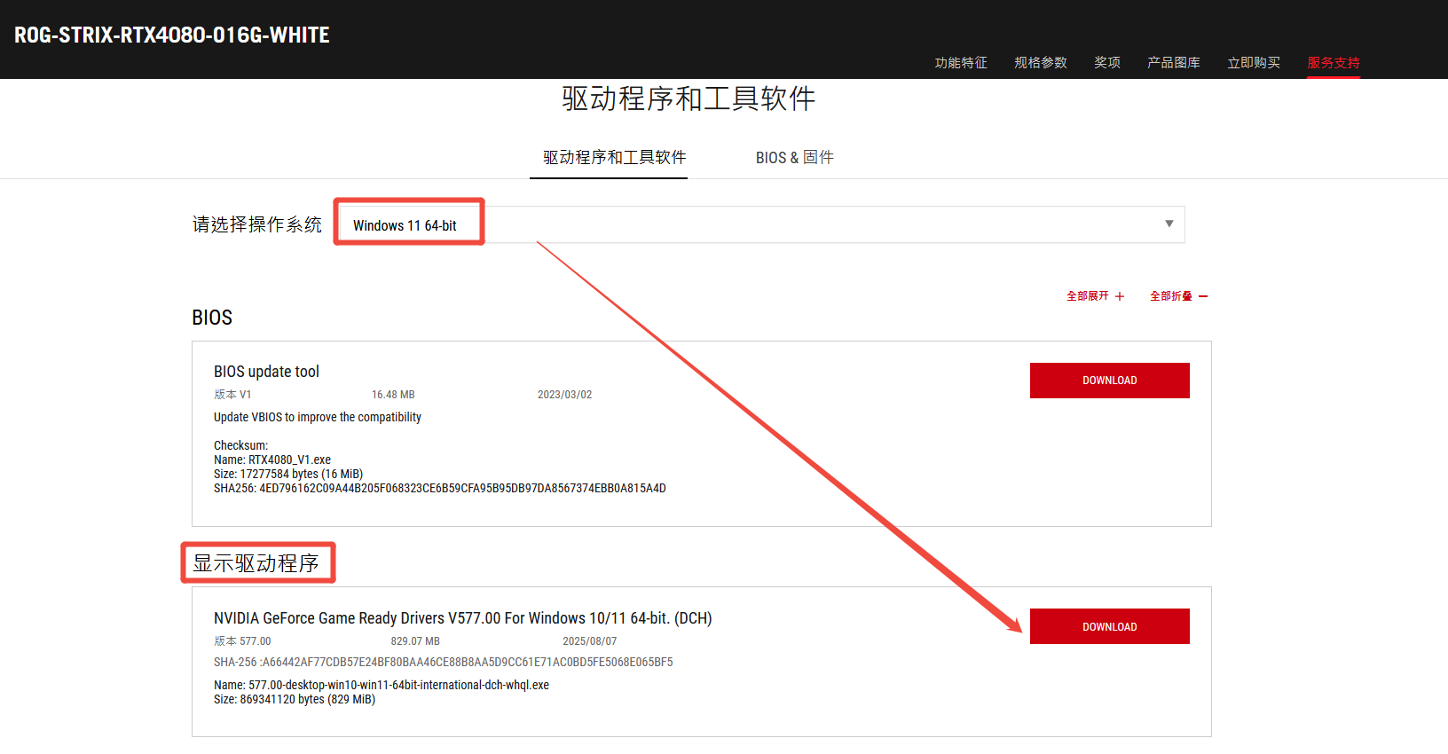Open the Windows 11 64-bit selection box
The width and height of the screenshot is (1448, 754).
761,225
